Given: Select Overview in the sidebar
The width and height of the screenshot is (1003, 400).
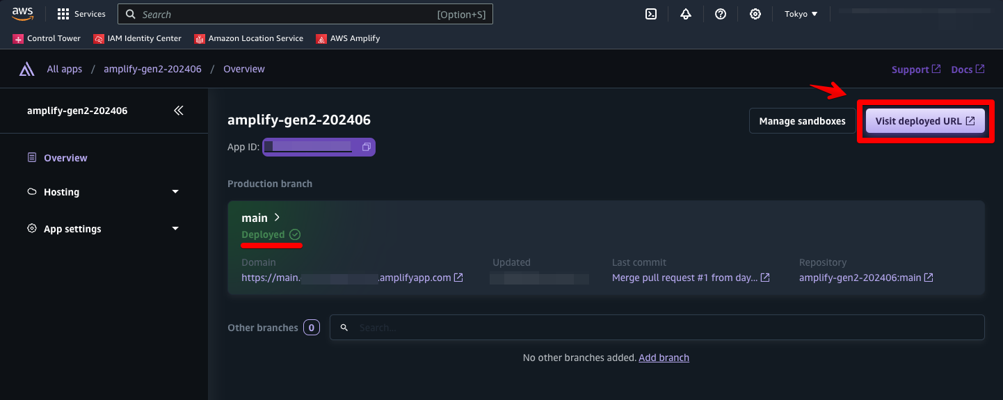Looking at the screenshot, I should click(x=65, y=158).
